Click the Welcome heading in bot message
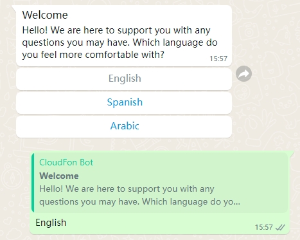This screenshot has height=240, width=300. tap(45, 15)
